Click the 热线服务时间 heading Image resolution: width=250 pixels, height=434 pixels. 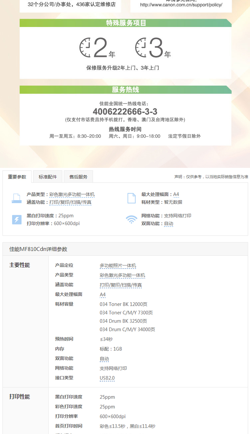[125, 129]
